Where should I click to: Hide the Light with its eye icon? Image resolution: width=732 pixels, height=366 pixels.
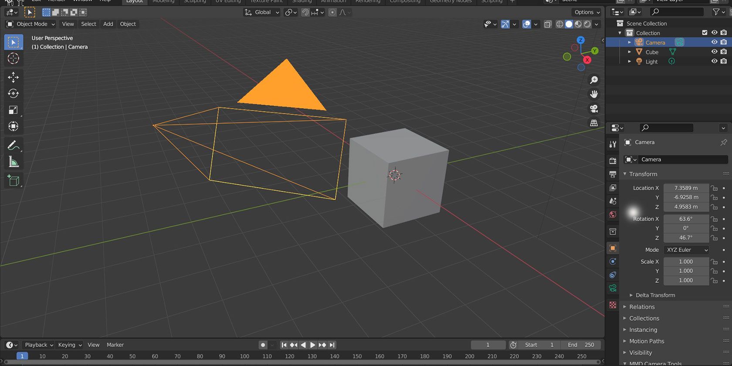[714, 61]
